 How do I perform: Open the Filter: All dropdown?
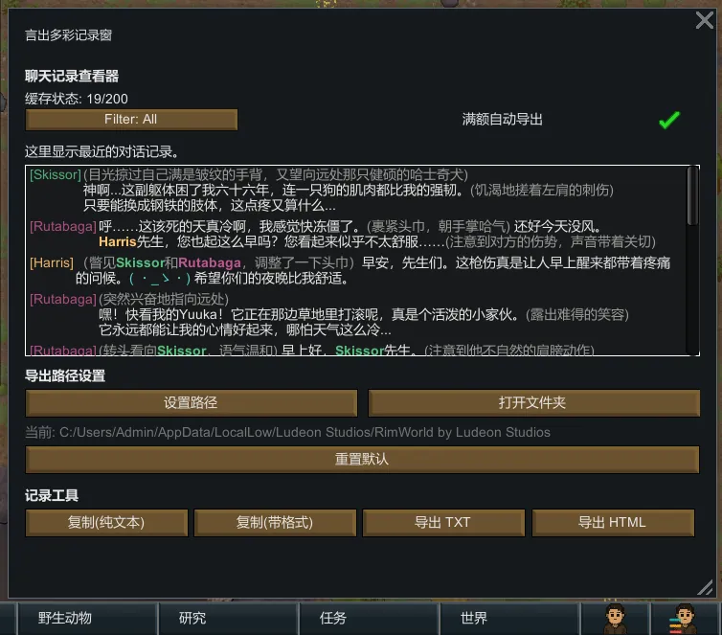131,120
